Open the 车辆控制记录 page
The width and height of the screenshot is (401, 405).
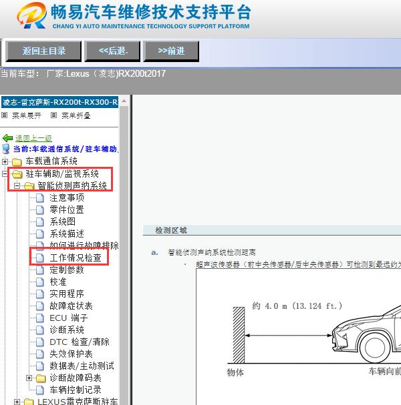point(76,390)
